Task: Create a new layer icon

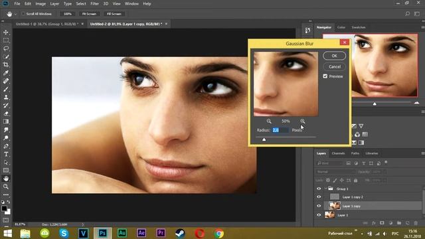Action: [407, 223]
